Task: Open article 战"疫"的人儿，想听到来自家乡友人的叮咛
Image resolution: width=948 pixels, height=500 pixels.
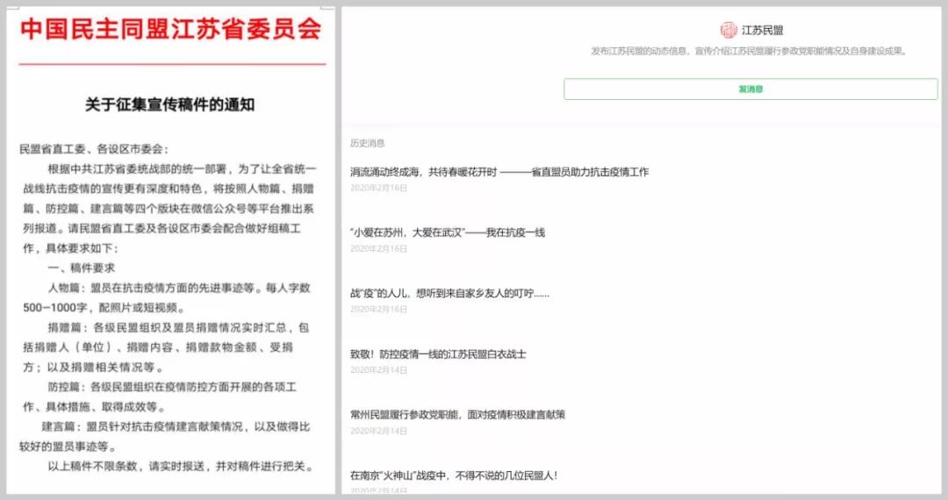Action: coord(449,294)
